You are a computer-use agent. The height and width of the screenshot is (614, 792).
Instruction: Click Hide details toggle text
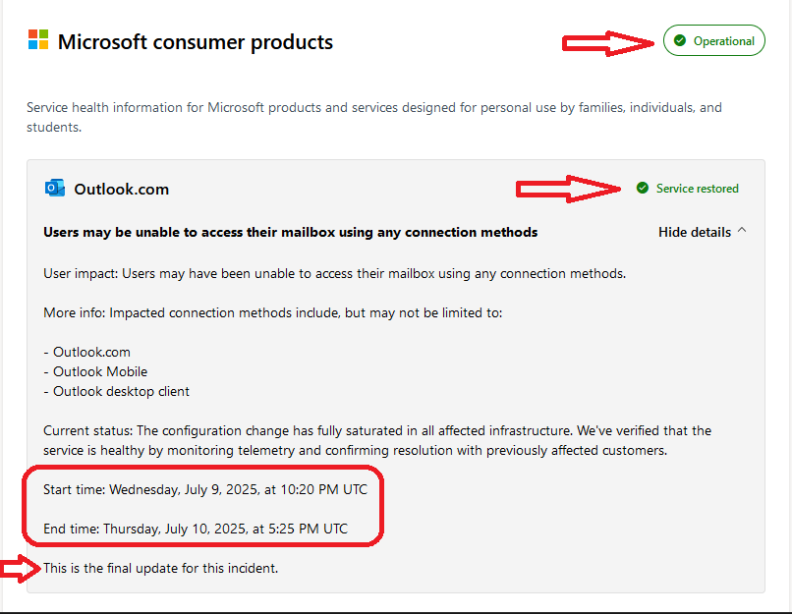tap(695, 232)
